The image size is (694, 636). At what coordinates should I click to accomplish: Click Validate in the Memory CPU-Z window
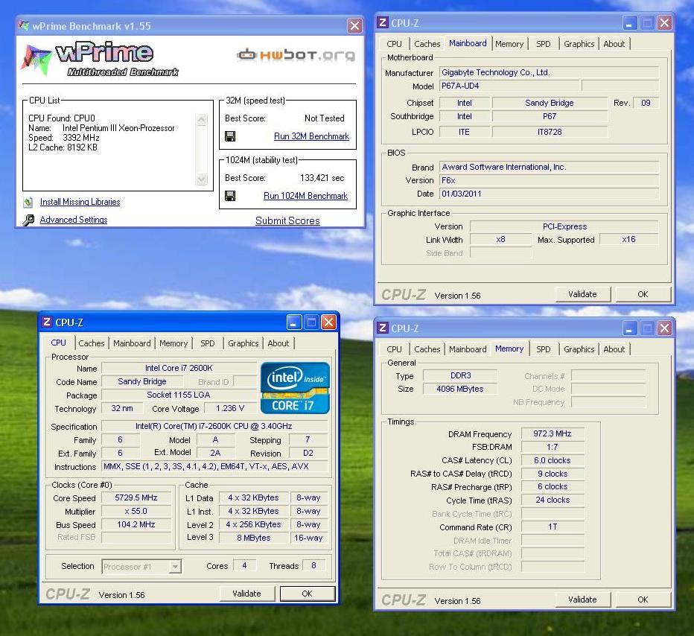[x=582, y=600]
